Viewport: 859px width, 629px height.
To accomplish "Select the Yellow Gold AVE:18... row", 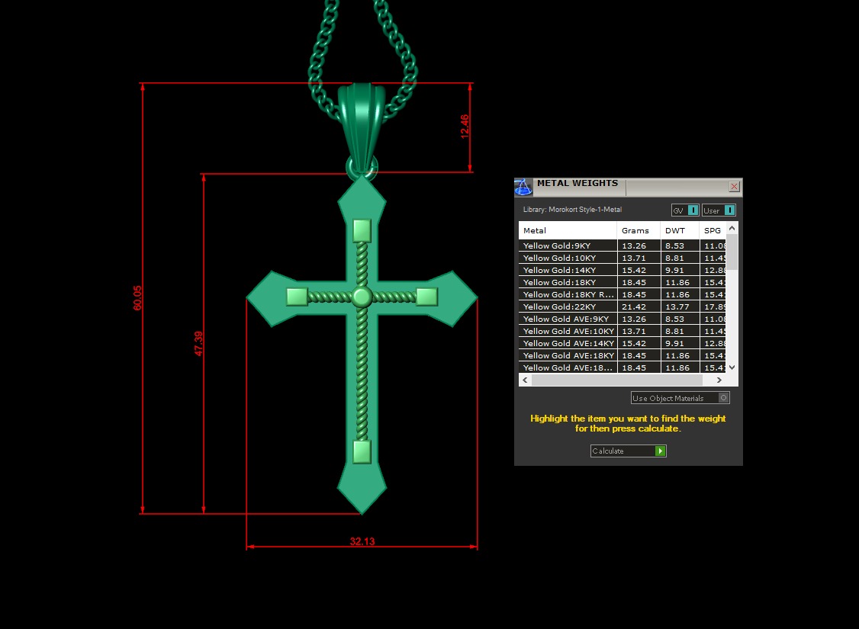I will click(x=622, y=368).
